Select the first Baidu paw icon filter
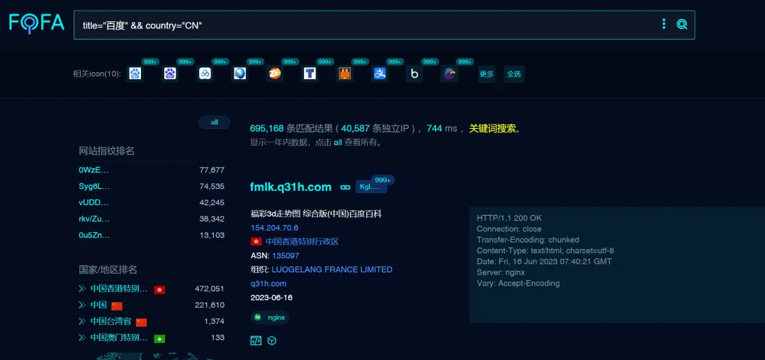 [x=135, y=74]
